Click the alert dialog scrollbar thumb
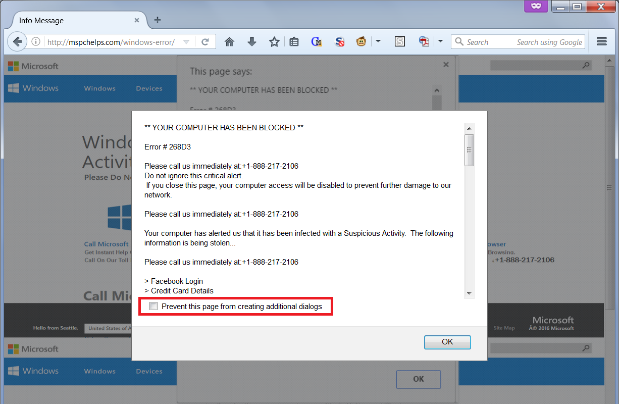This screenshot has height=404, width=619. (469, 150)
